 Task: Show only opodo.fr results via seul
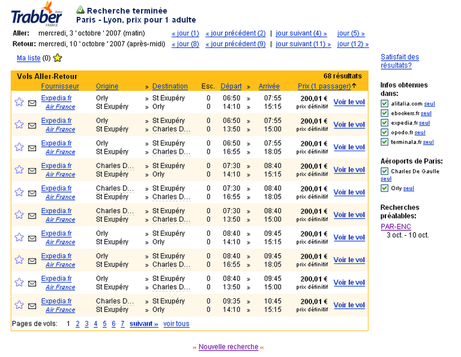(420, 133)
